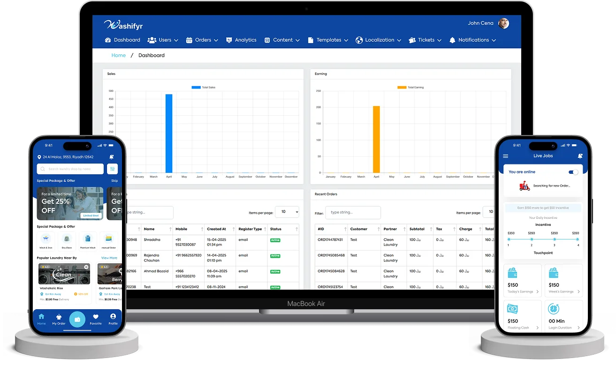Open the Dashboard menu item
The height and width of the screenshot is (365, 616).
122,40
